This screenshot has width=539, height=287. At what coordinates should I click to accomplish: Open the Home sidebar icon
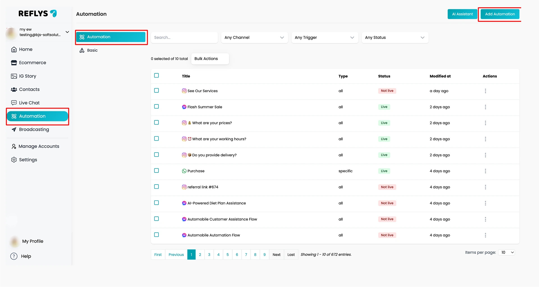[14, 50]
